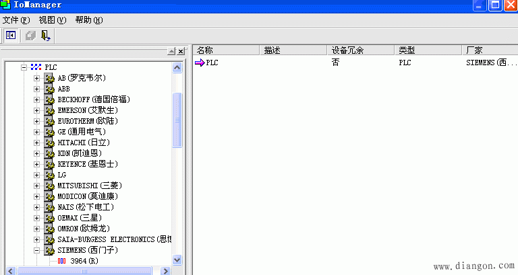Sort by the 描述 column header
518x275 pixels.
click(x=293, y=50)
